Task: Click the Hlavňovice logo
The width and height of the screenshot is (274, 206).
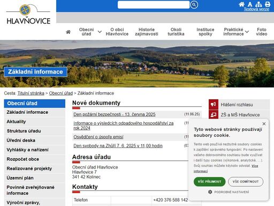Action: [28, 14]
